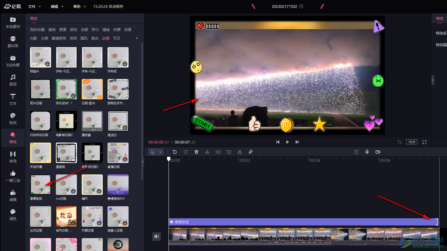The height and width of the screenshot is (251, 447).
Task: Choose the 纸片边框 effect thumbnail
Action: click(x=41, y=89)
